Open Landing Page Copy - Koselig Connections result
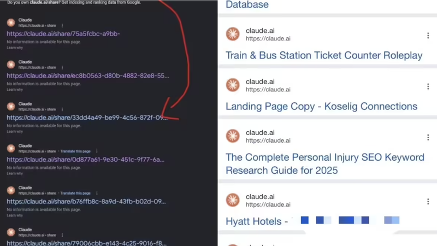The width and height of the screenshot is (437, 246). (x=321, y=106)
